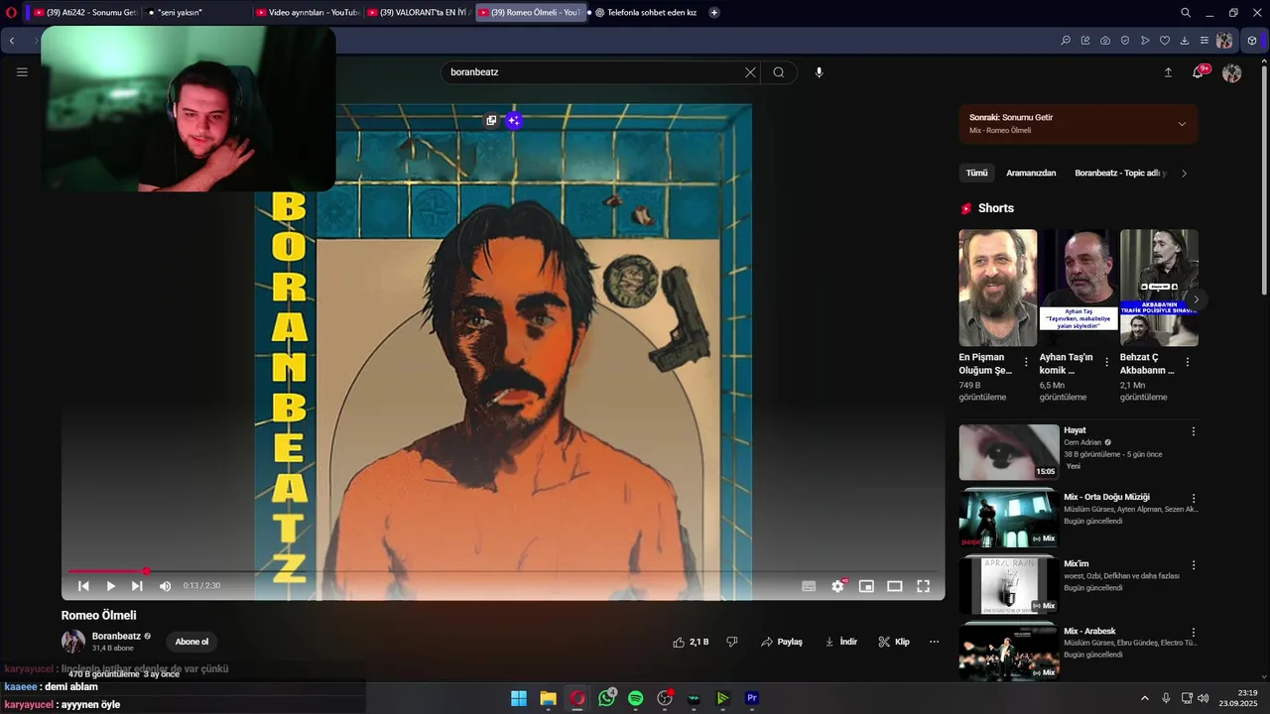The height and width of the screenshot is (714, 1270).
Task: Open YouTube notifications bell
Action: 1199,72
